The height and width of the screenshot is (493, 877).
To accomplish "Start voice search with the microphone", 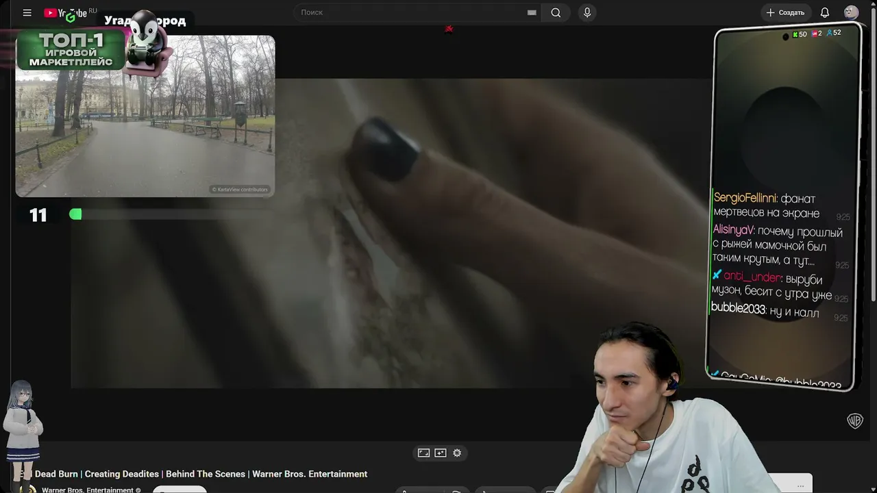I will (x=587, y=12).
